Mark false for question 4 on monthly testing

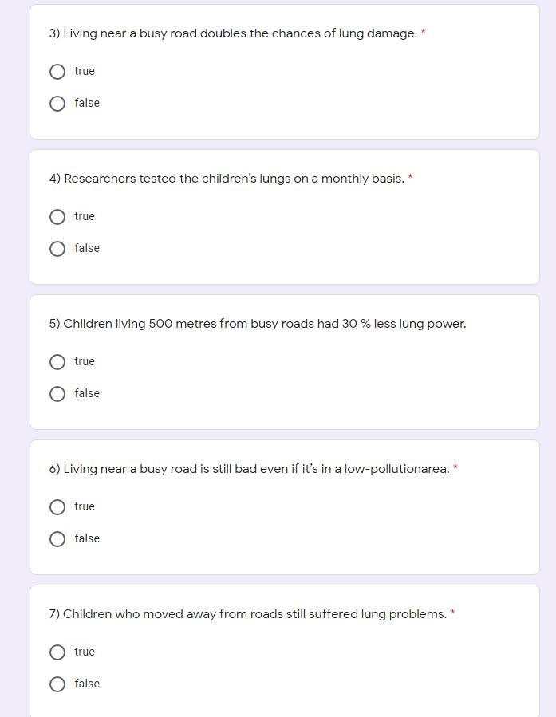[x=57, y=249]
